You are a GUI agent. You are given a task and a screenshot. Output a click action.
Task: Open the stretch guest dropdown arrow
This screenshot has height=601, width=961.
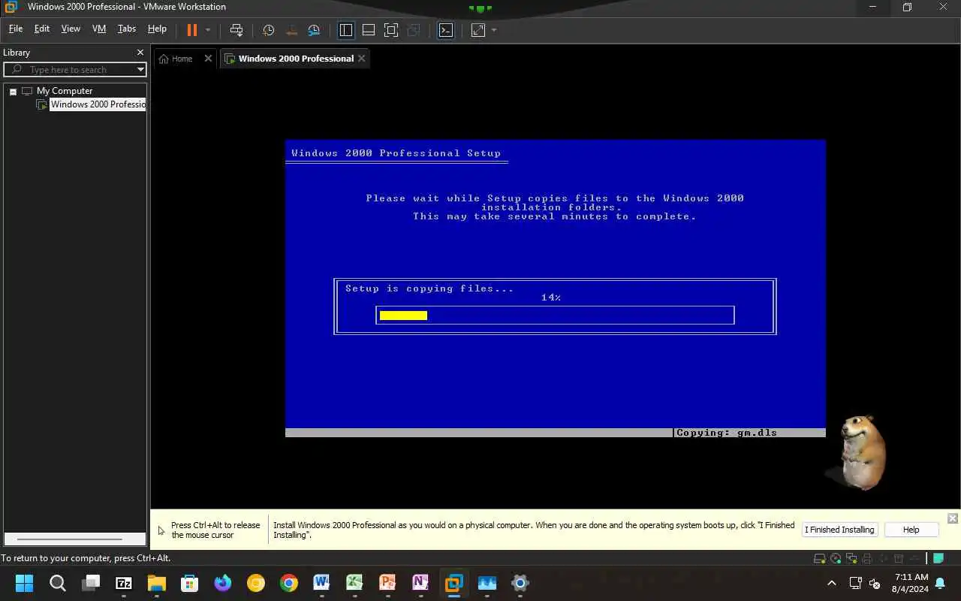494,30
